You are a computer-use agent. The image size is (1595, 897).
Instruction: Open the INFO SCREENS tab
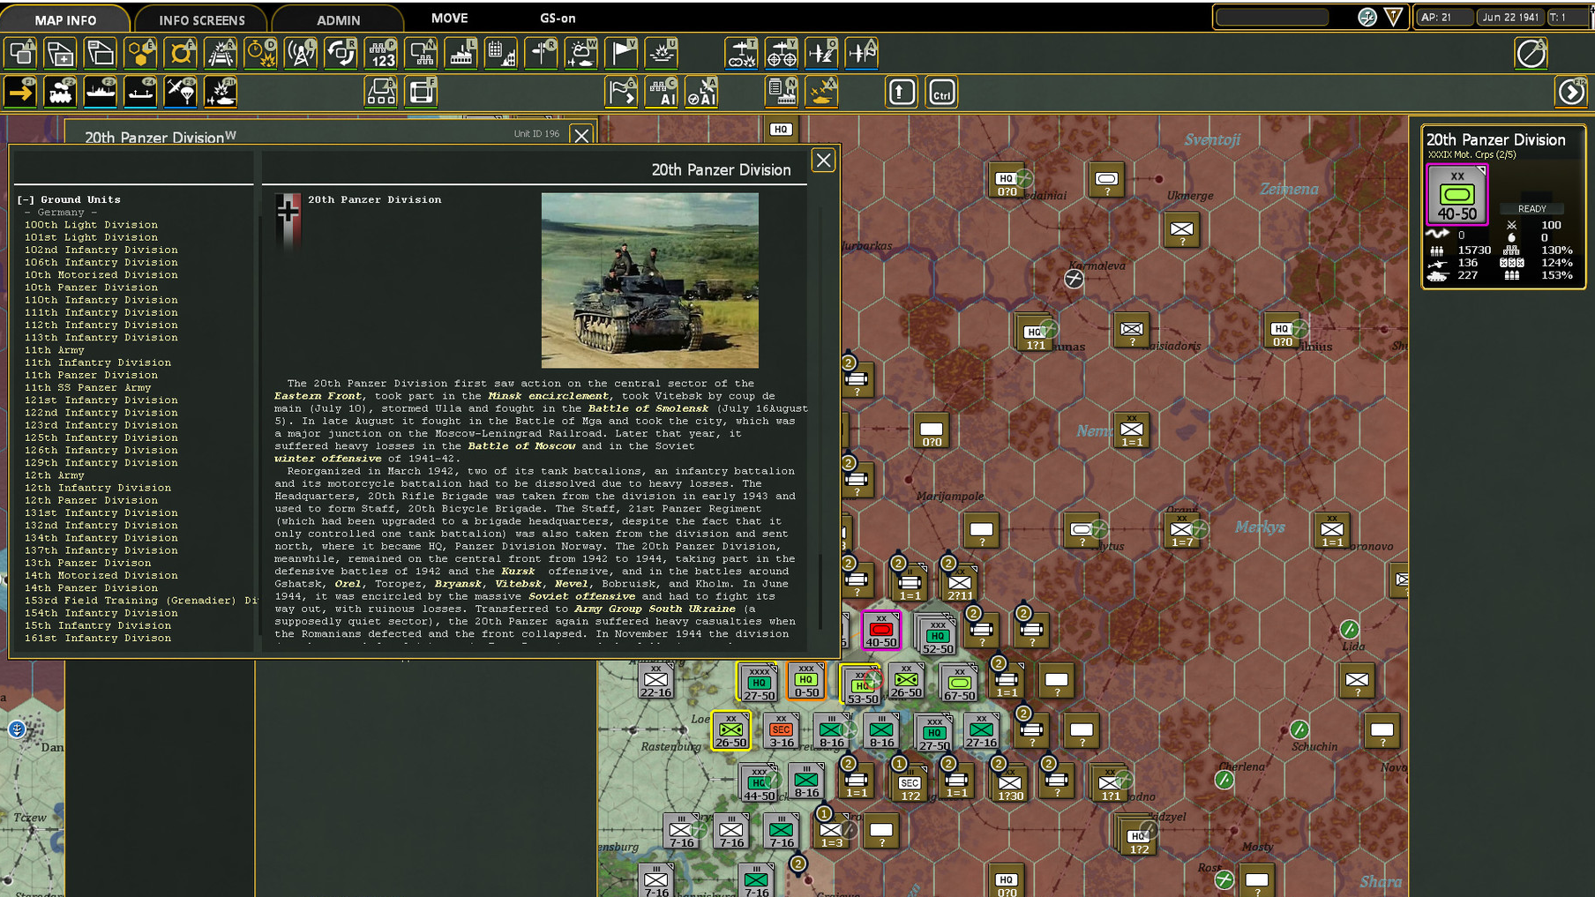point(202,19)
